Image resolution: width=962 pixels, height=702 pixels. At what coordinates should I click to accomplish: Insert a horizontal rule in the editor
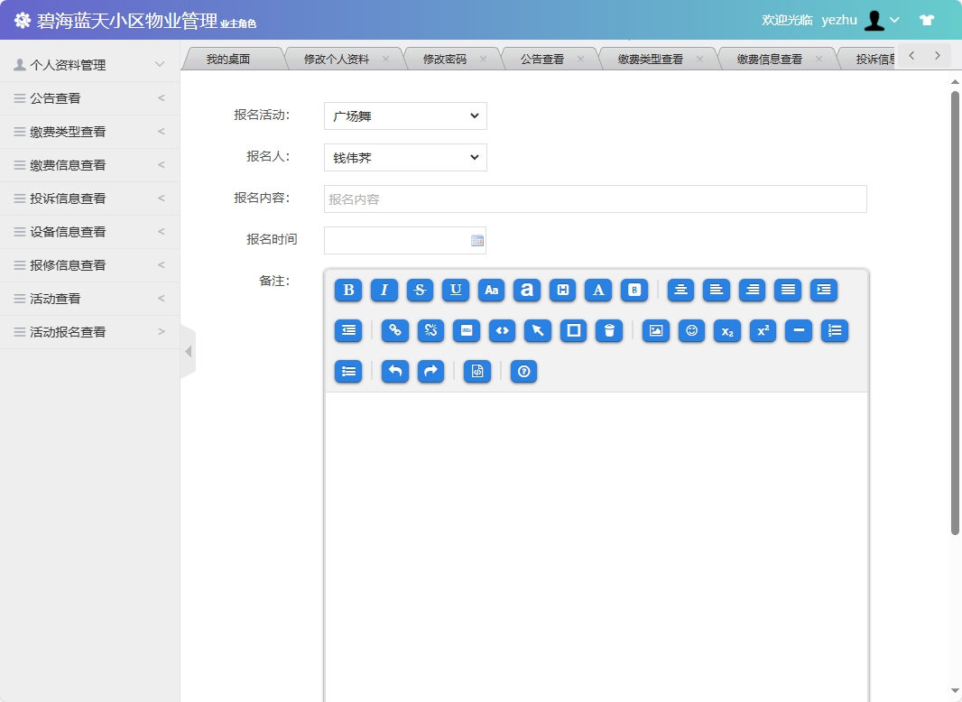(798, 331)
